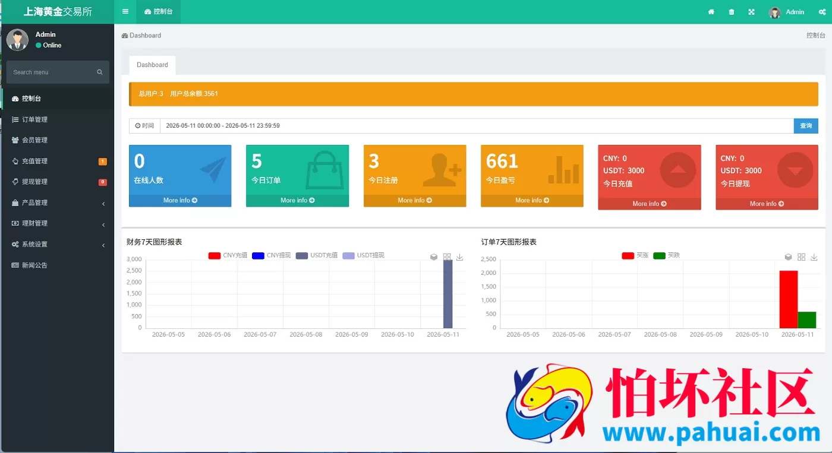
Task: Open 新闻公告 in the sidebar
Action: pyautogui.click(x=57, y=265)
